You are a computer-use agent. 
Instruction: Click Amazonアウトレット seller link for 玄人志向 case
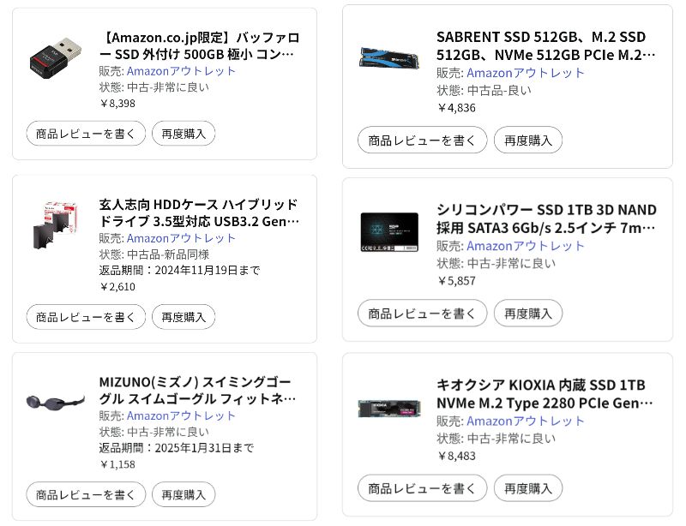tap(181, 238)
